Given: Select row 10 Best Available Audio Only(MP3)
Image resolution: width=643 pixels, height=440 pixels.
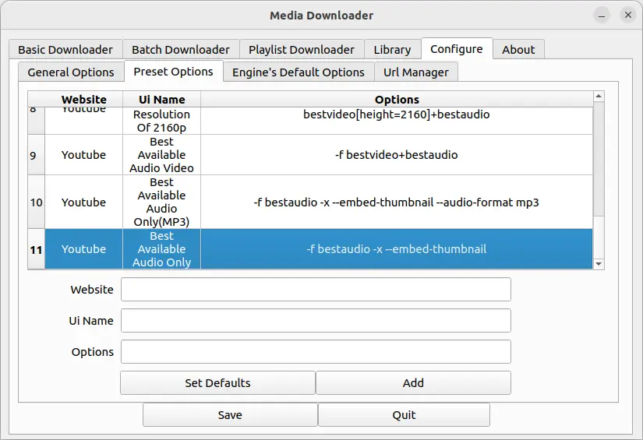Looking at the screenshot, I should (x=396, y=202).
